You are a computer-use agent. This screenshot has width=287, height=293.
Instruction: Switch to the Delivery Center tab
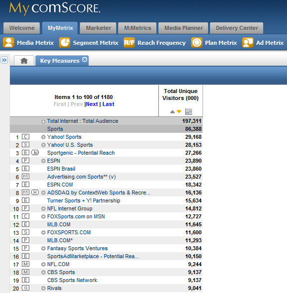click(x=237, y=28)
